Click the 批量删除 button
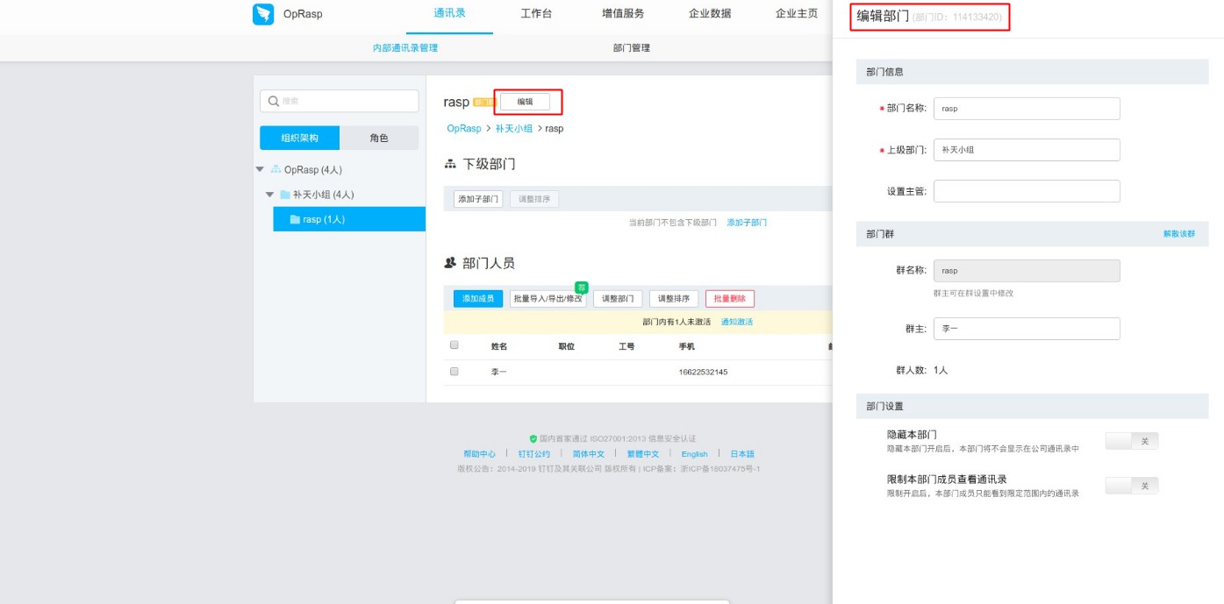This screenshot has height=604, width=1224. point(729,298)
